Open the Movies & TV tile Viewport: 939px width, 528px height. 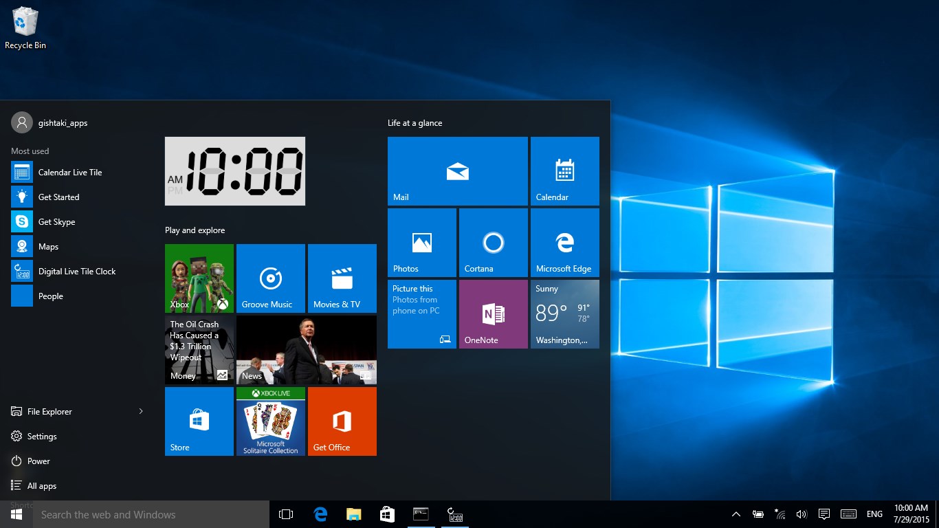342,278
